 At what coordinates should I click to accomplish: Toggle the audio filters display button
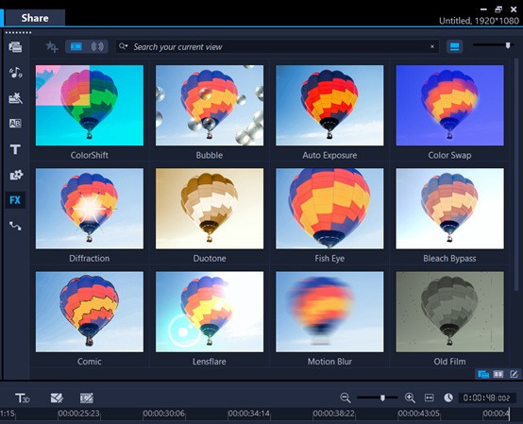[x=97, y=46]
